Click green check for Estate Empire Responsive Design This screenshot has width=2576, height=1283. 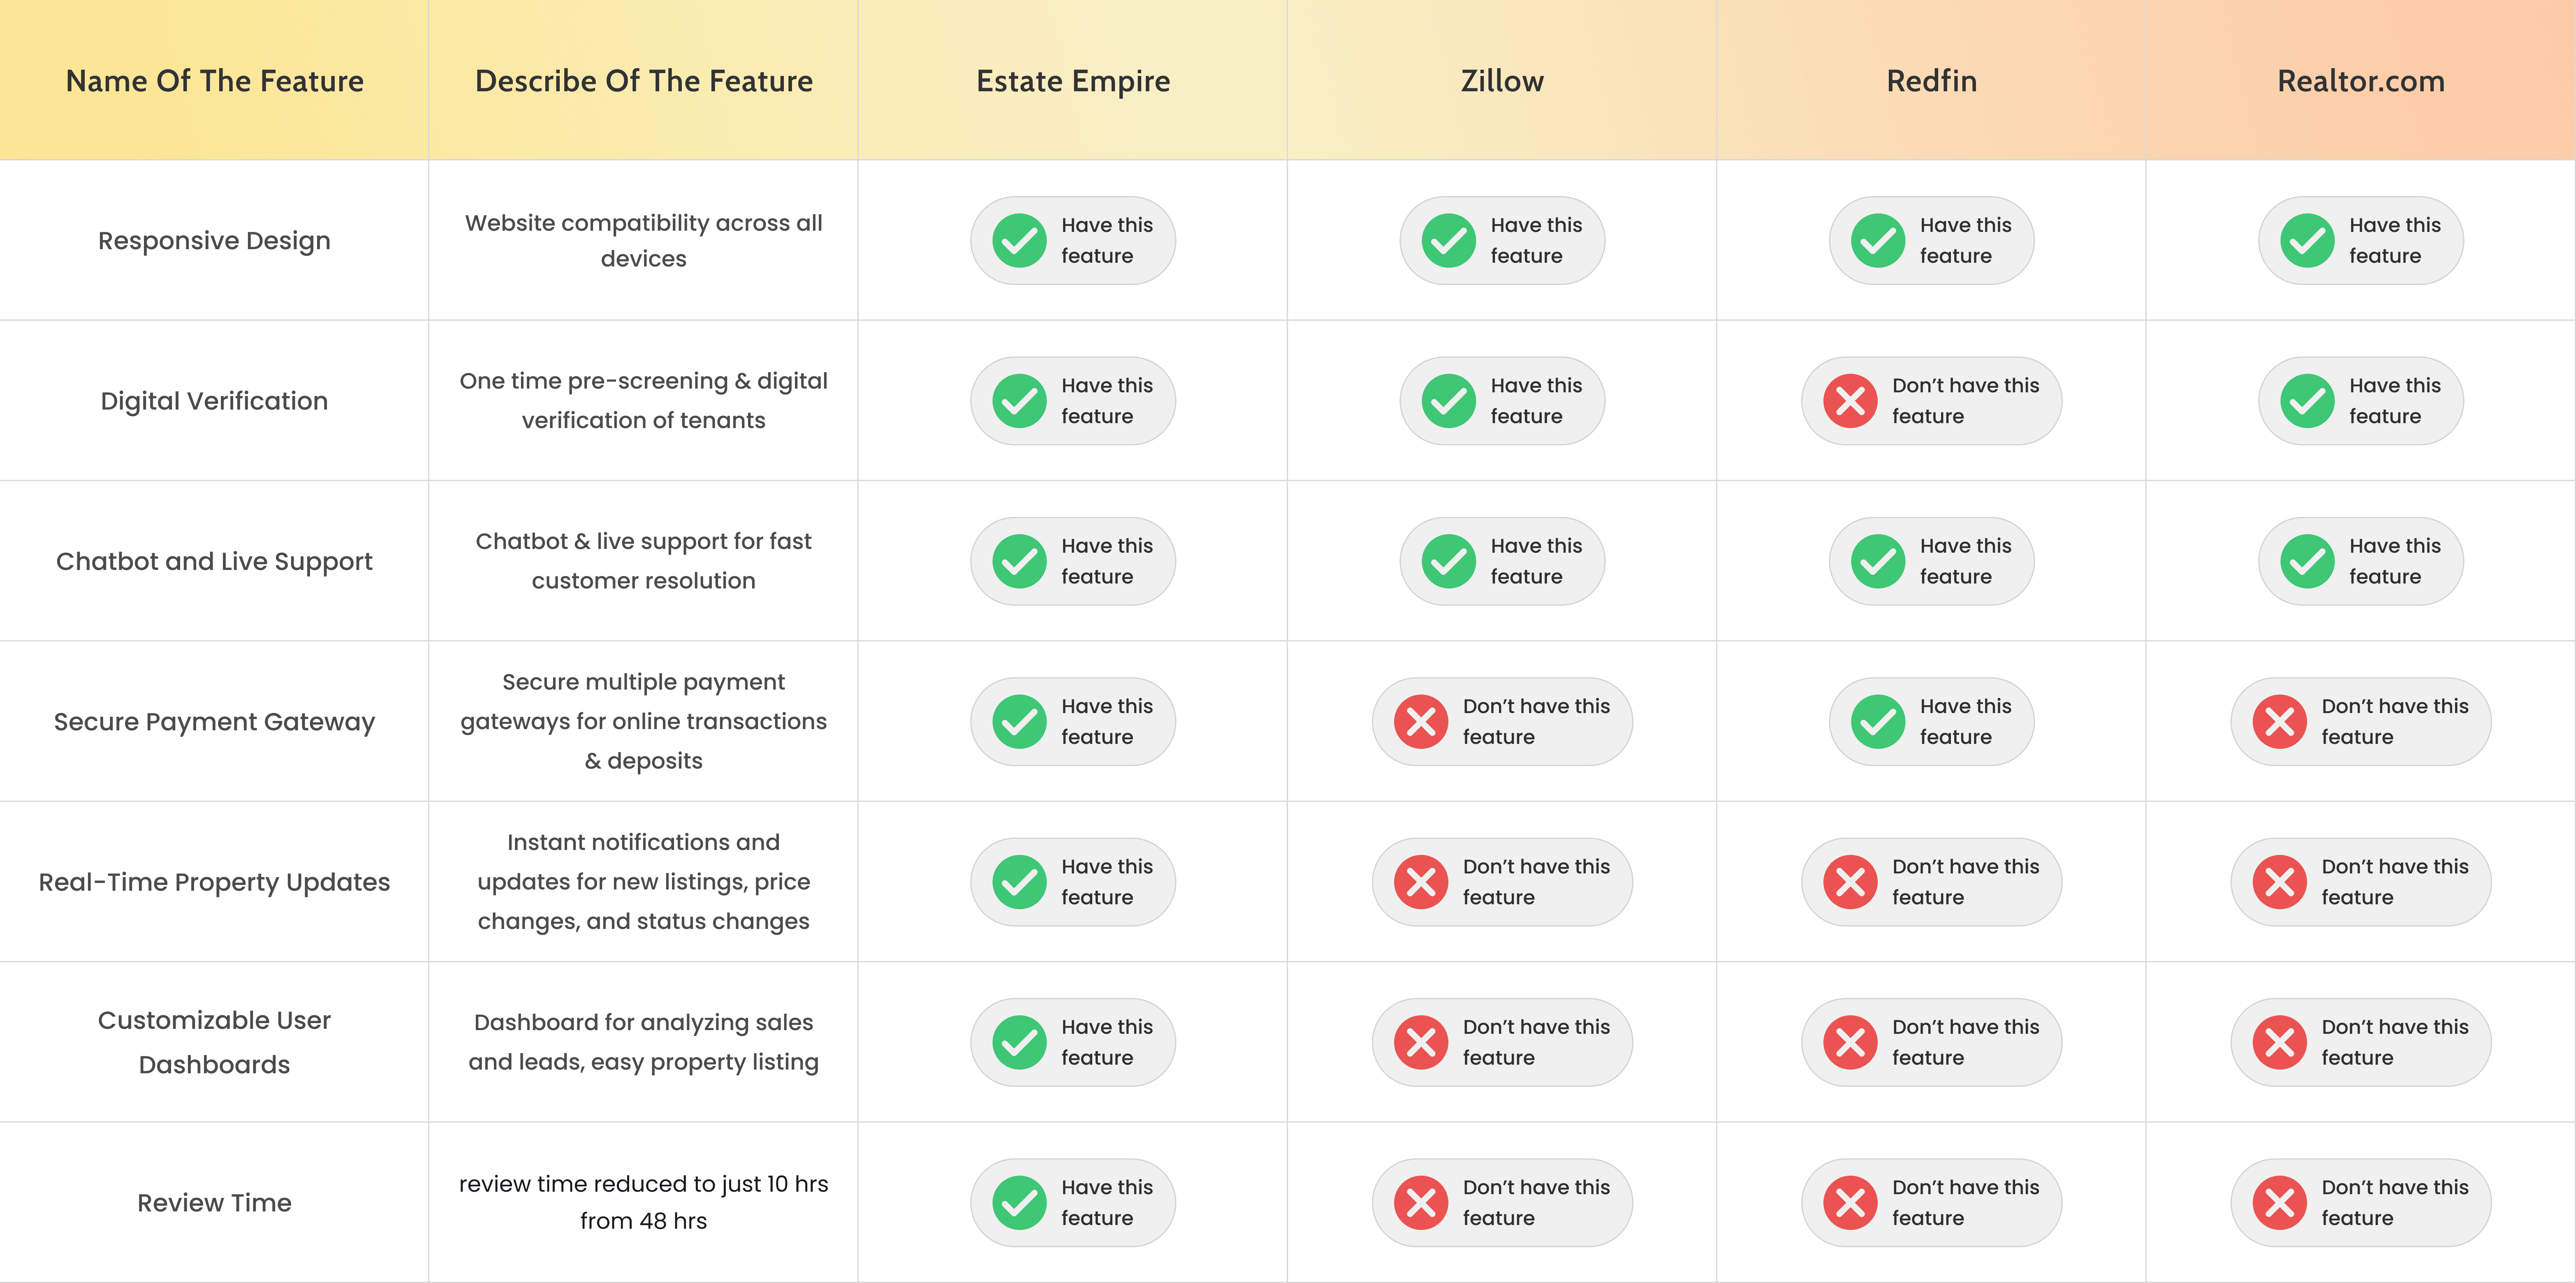(x=1019, y=241)
